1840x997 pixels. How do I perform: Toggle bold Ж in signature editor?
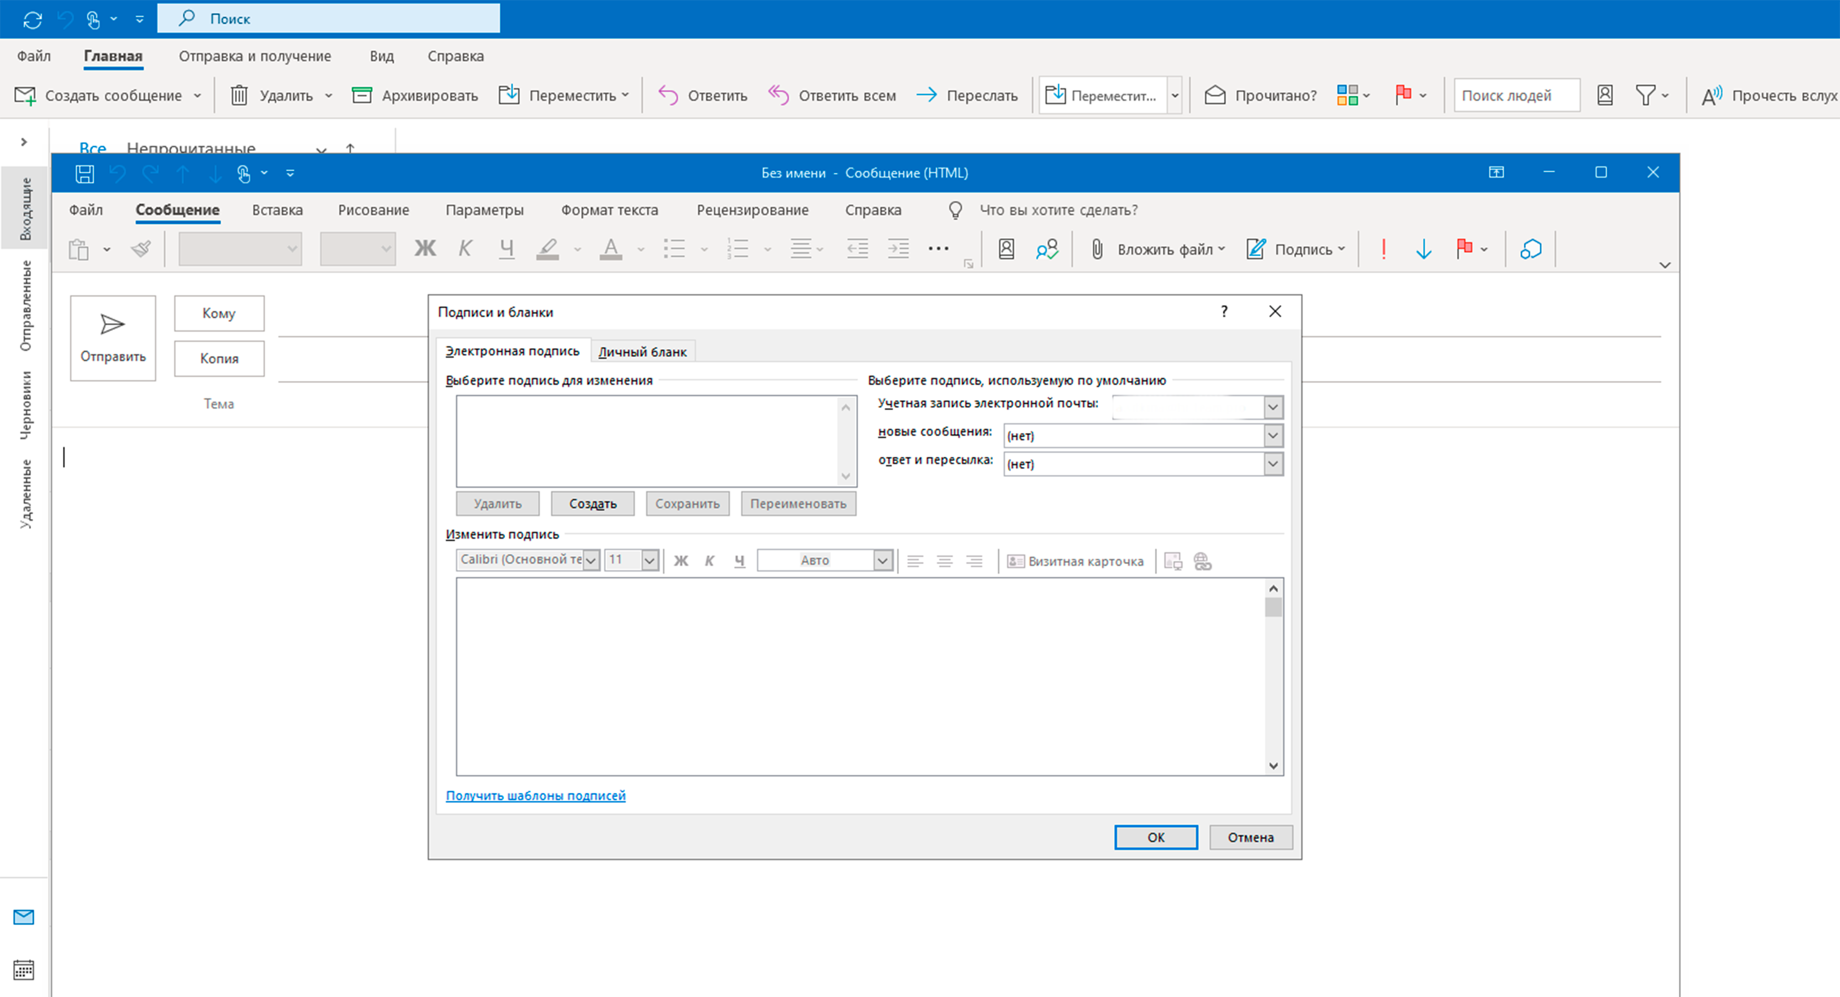point(681,561)
